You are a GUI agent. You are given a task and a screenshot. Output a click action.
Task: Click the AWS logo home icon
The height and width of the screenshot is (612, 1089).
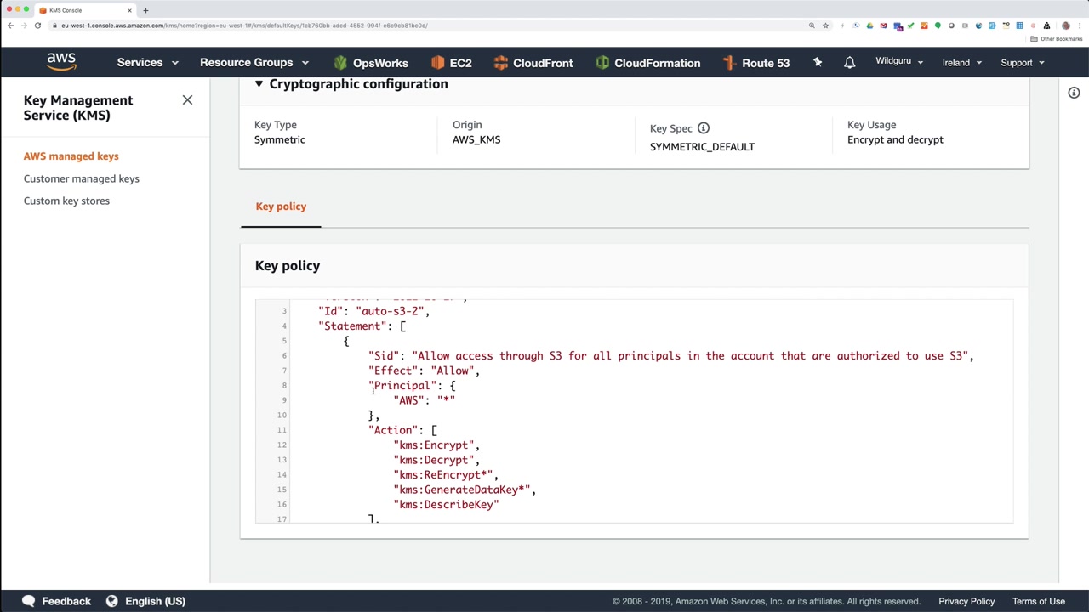click(x=61, y=62)
